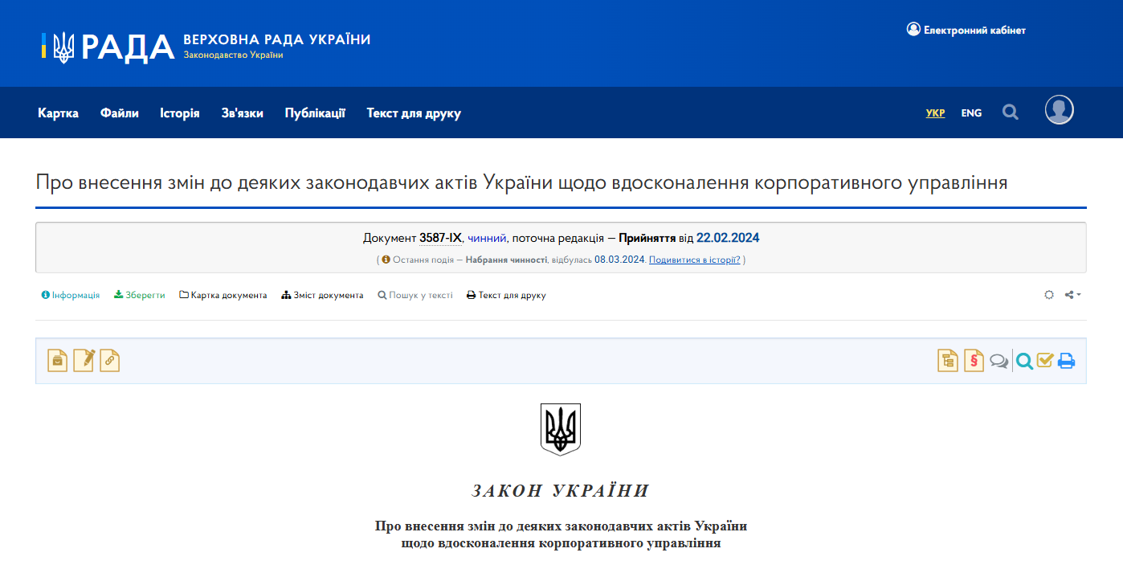Toggle the yellow checkbox selection icon
Image resolution: width=1123 pixels, height=573 pixels.
click(1045, 361)
